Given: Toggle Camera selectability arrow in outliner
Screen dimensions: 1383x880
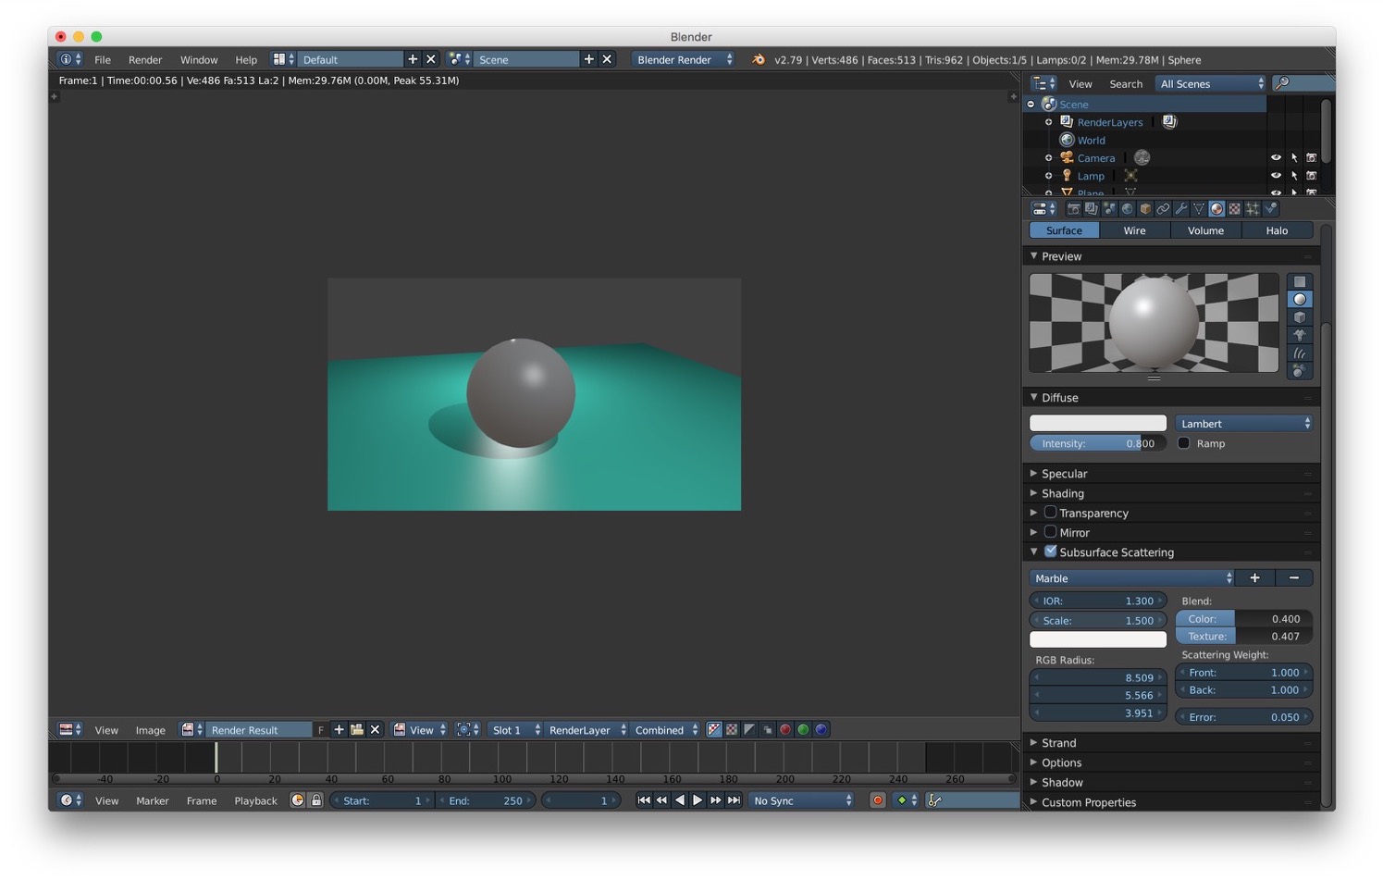Looking at the screenshot, I should click(1294, 158).
